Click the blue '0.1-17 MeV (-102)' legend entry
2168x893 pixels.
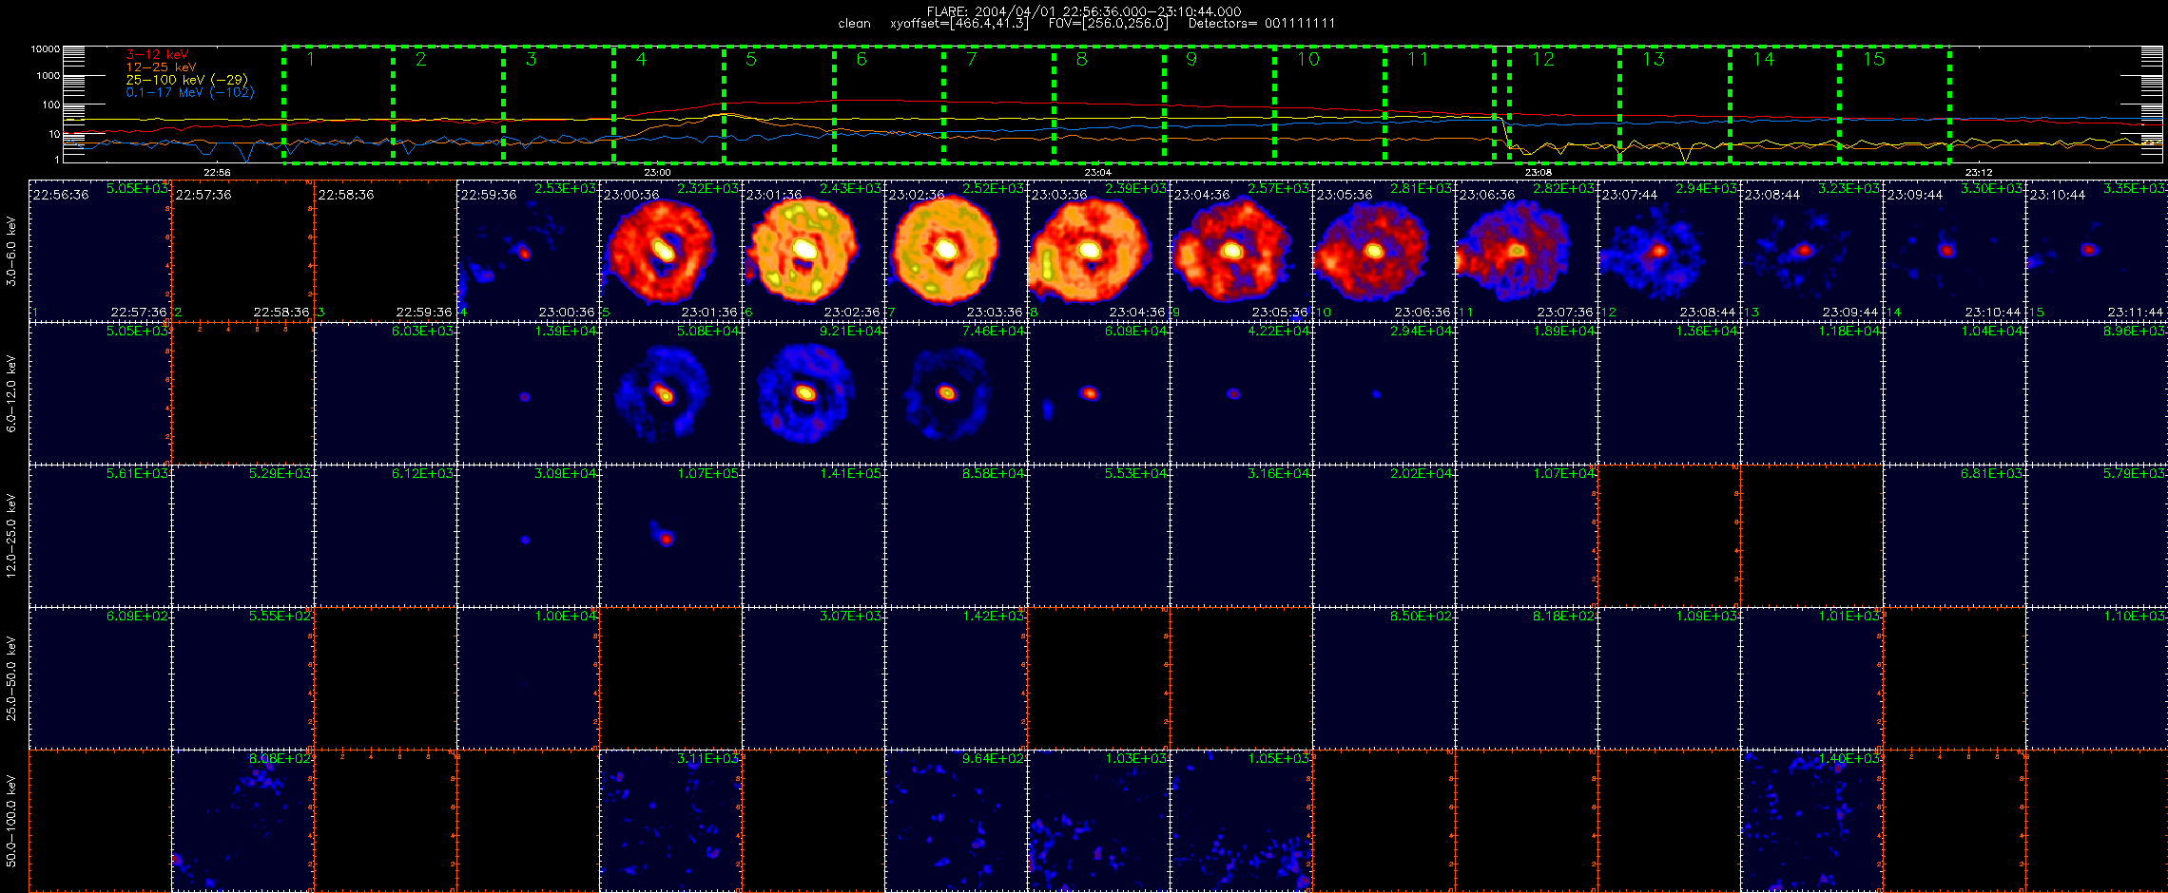click(190, 92)
